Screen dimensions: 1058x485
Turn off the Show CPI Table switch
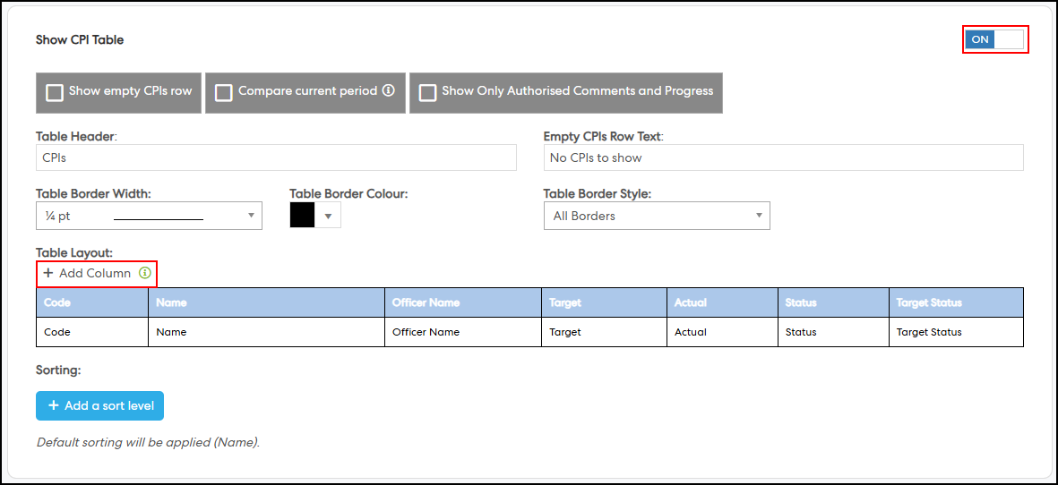pos(994,39)
